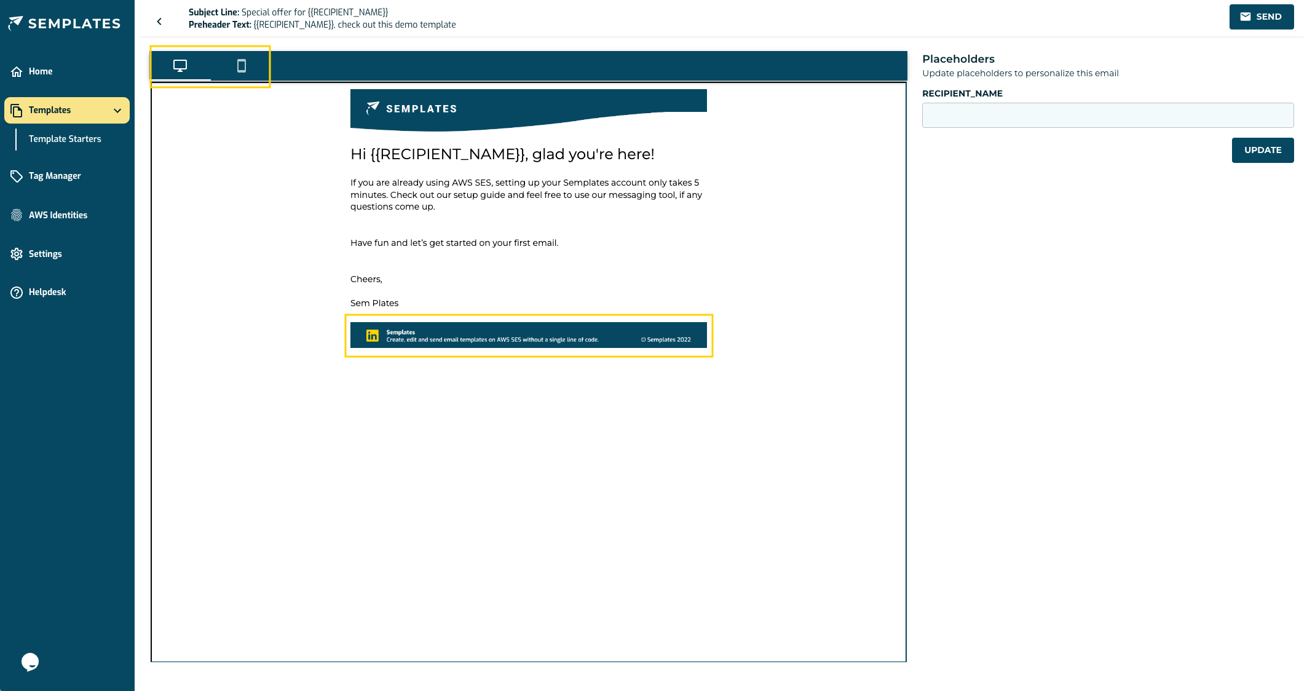
Task: Open the Templates section in sidebar
Action: pos(68,110)
